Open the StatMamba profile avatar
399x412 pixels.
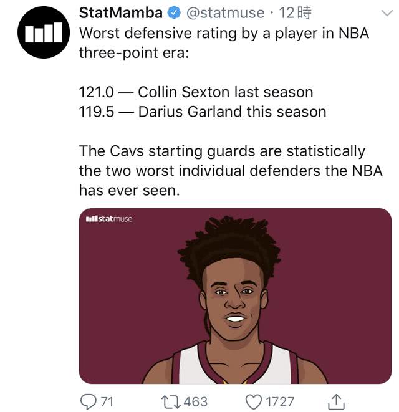[x=44, y=32]
